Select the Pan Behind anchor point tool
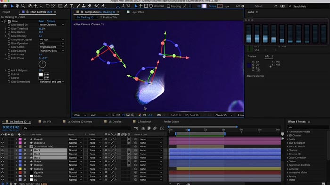Viewport: 330px width, 185px height. coord(53,6)
